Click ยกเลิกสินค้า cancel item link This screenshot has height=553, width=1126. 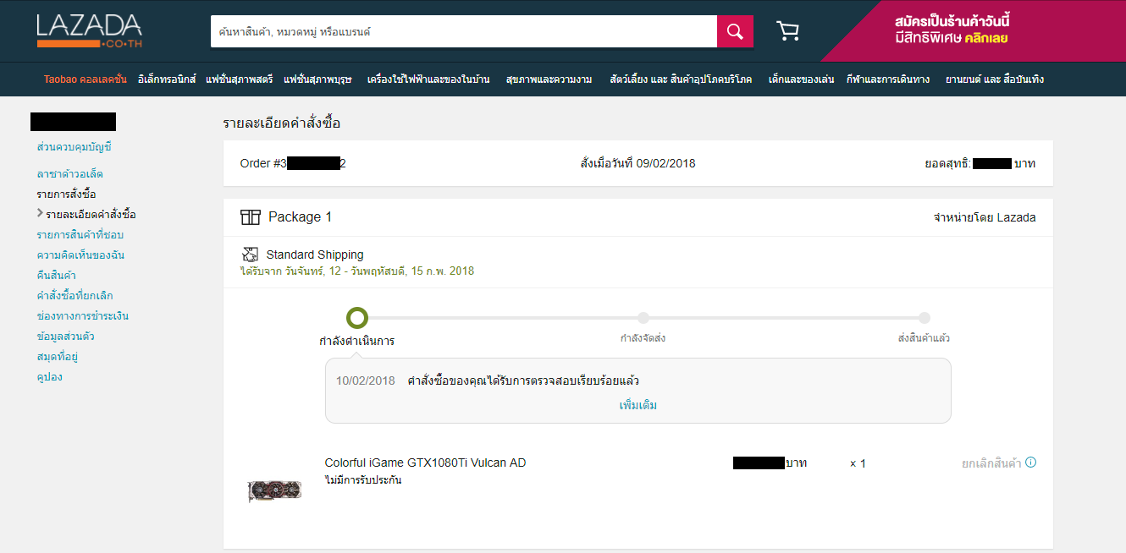991,463
